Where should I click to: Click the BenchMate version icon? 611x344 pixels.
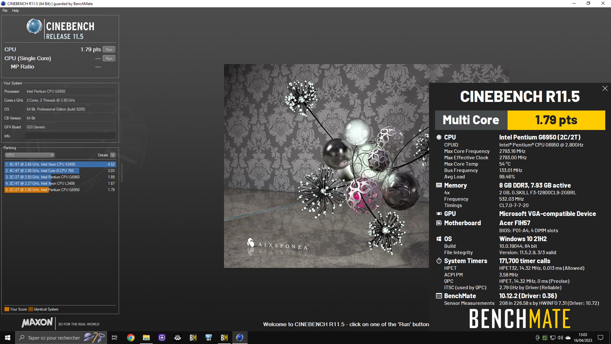point(439,296)
